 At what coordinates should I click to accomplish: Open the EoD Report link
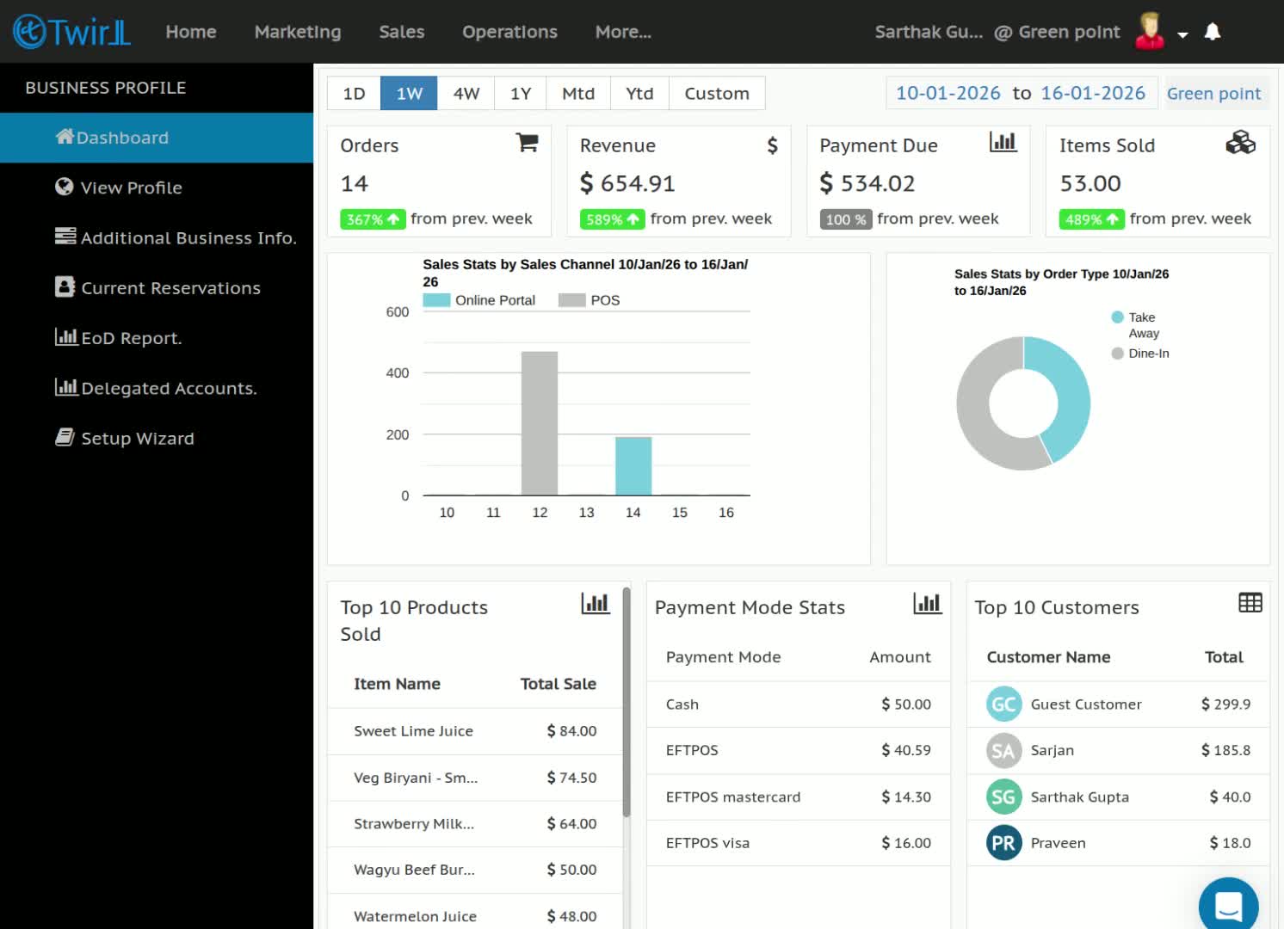tap(157, 337)
